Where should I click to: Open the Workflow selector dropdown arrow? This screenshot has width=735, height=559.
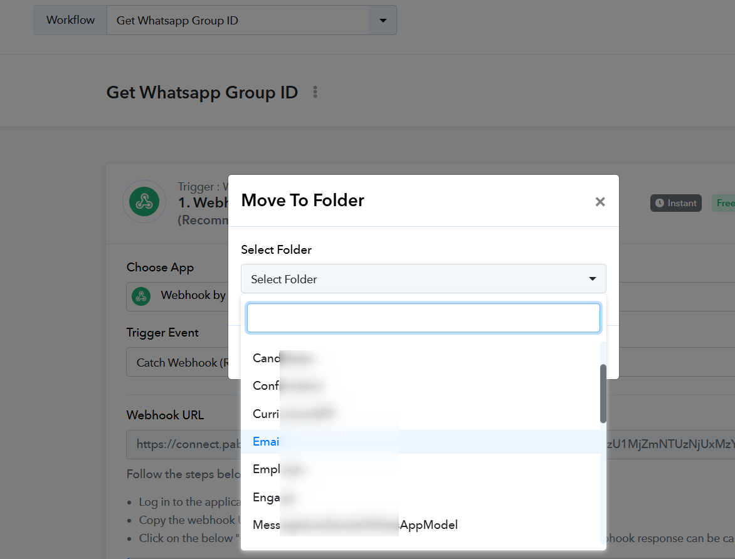(383, 20)
